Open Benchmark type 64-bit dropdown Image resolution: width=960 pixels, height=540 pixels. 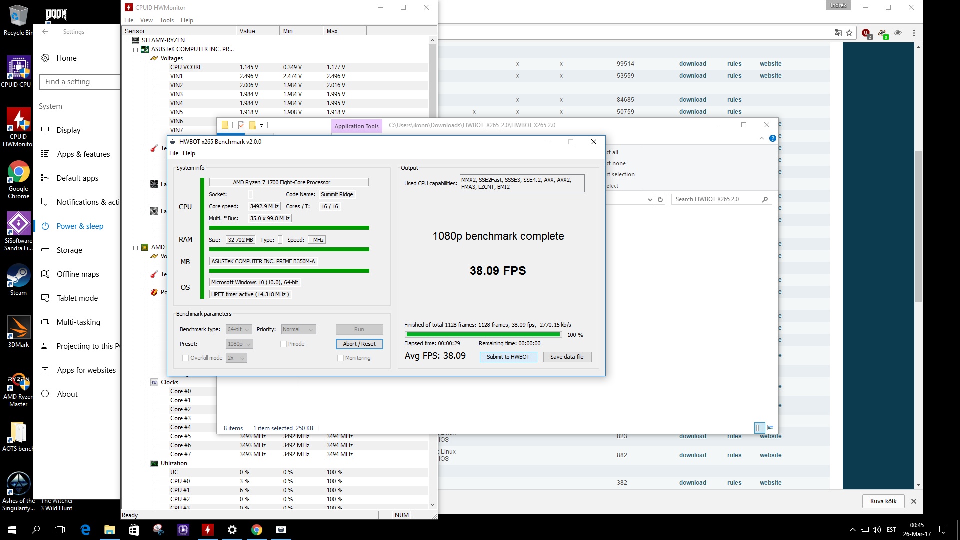tap(239, 329)
